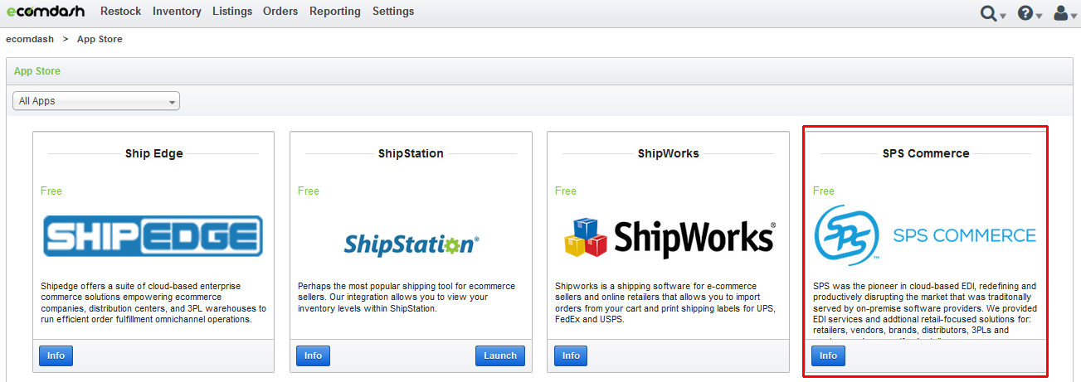
Task: Click the SPS Commerce card title
Action: coord(926,153)
